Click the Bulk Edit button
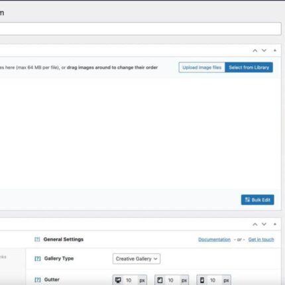This screenshot has width=285, height=285. (x=257, y=199)
